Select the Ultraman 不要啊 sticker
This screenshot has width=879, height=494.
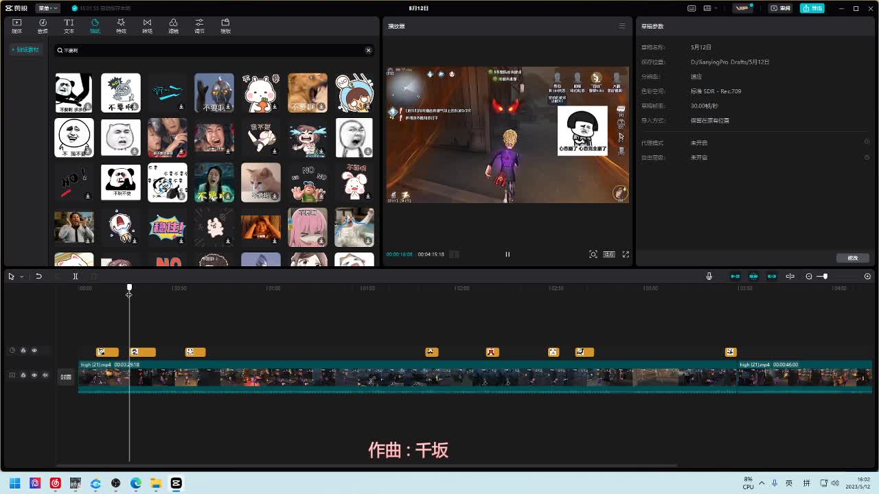click(214, 93)
